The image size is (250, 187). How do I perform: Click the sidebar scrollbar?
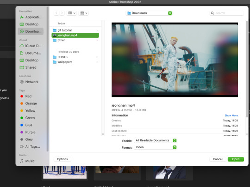[48, 79]
